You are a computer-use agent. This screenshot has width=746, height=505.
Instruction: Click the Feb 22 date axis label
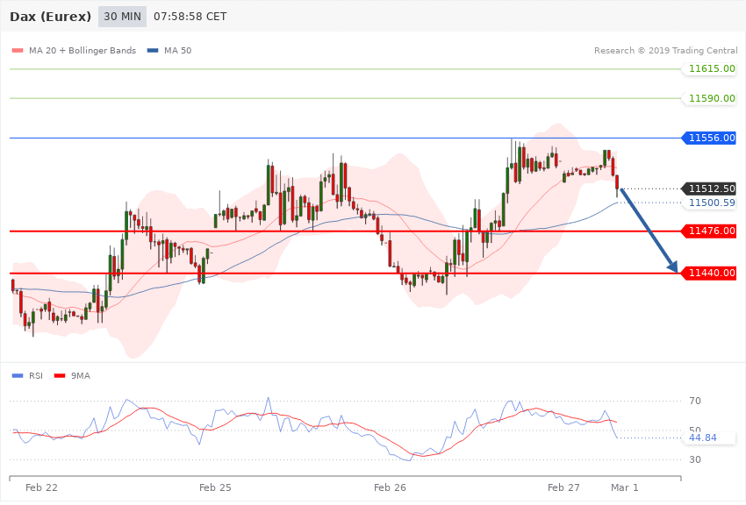(41, 487)
